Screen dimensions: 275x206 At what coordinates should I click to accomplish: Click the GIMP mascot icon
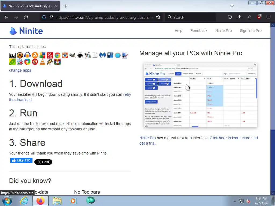pos(72,55)
